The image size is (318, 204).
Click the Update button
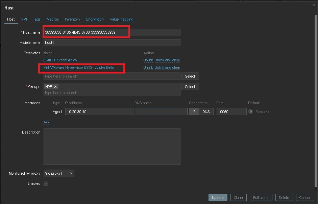tap(218, 198)
